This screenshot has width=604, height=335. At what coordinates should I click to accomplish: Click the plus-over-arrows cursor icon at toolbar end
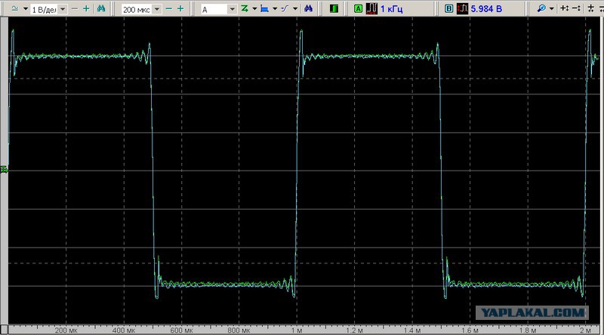590,8
